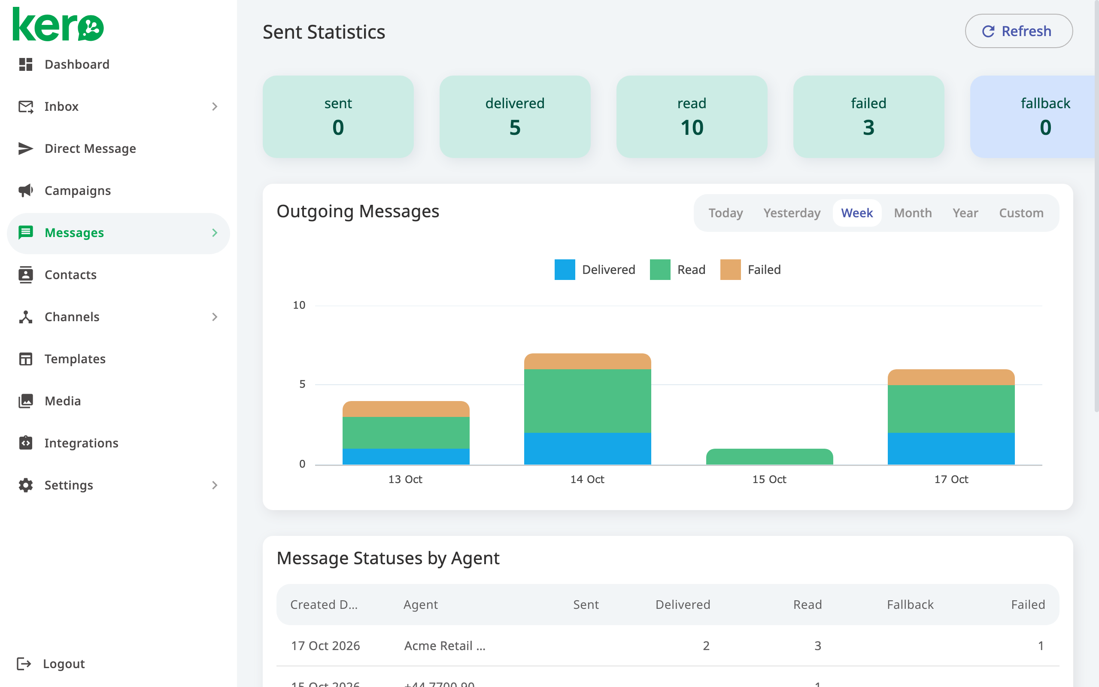This screenshot has width=1099, height=687.
Task: Click the Media gallery icon
Action: [26, 401]
